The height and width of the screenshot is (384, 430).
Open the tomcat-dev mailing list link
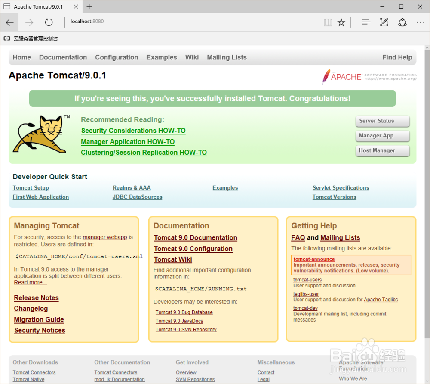[305, 308]
